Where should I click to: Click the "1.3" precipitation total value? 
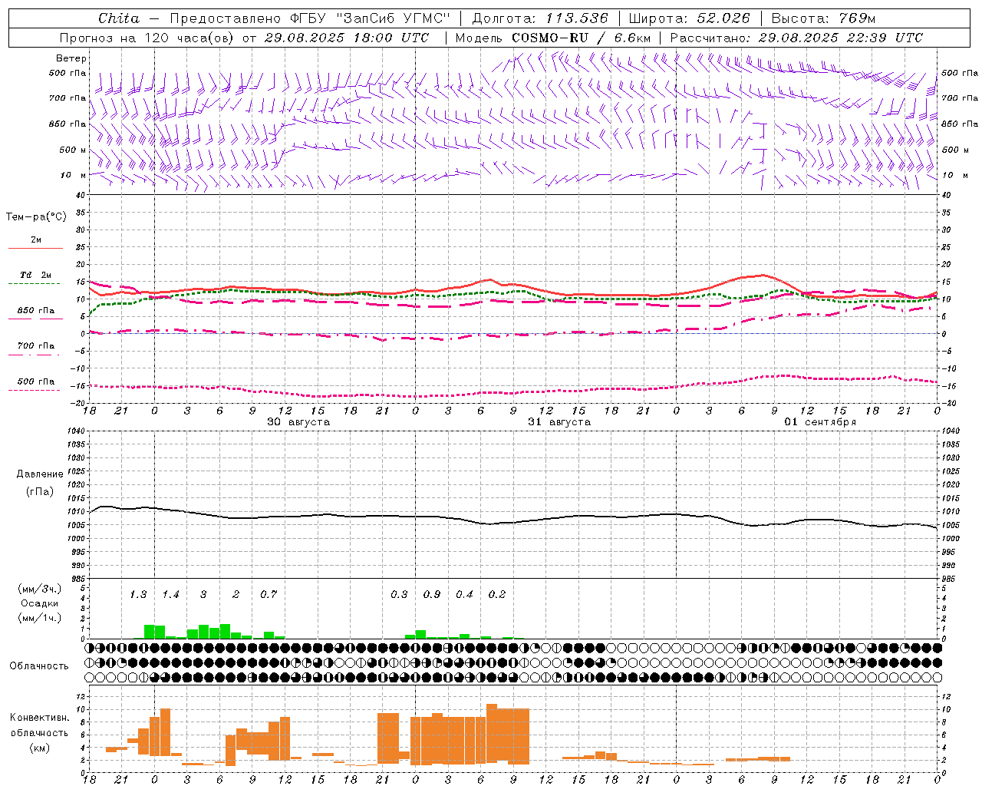[x=138, y=594]
